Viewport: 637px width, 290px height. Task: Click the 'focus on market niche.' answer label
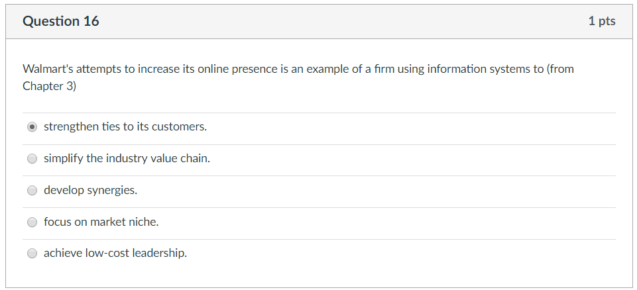point(101,222)
